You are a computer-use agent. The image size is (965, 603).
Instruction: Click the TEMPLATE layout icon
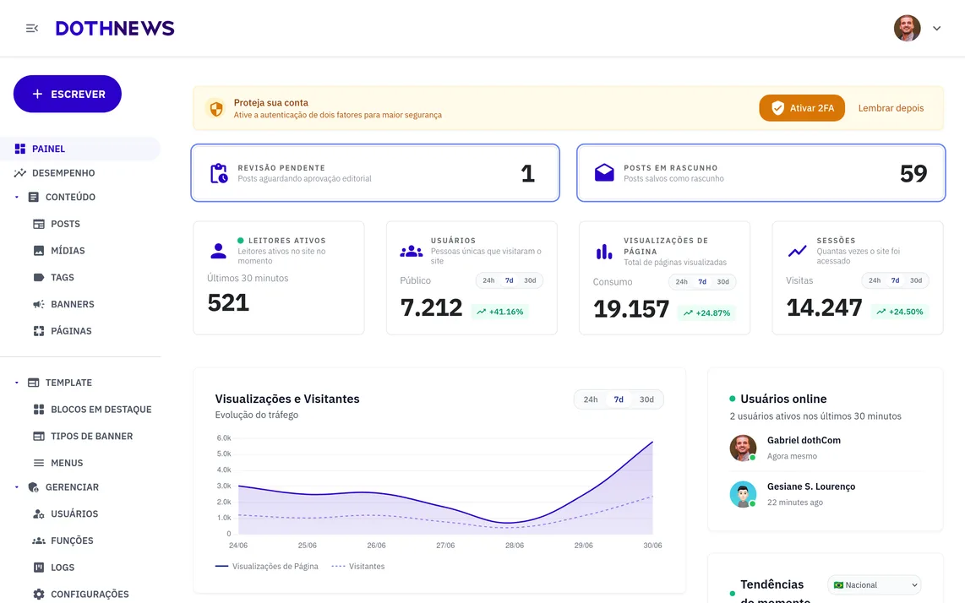click(34, 383)
